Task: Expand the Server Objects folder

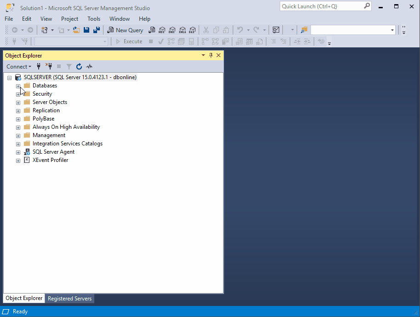Action: point(18,103)
